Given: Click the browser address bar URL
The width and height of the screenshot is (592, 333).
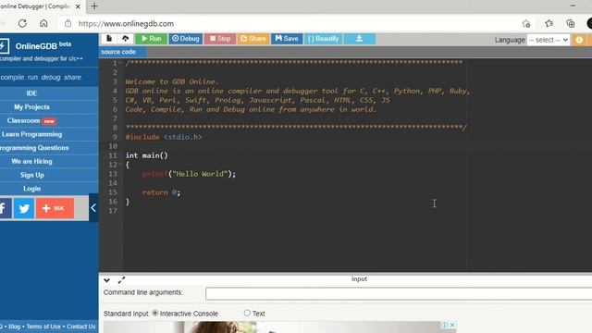Looking at the screenshot, I should 126,23.
